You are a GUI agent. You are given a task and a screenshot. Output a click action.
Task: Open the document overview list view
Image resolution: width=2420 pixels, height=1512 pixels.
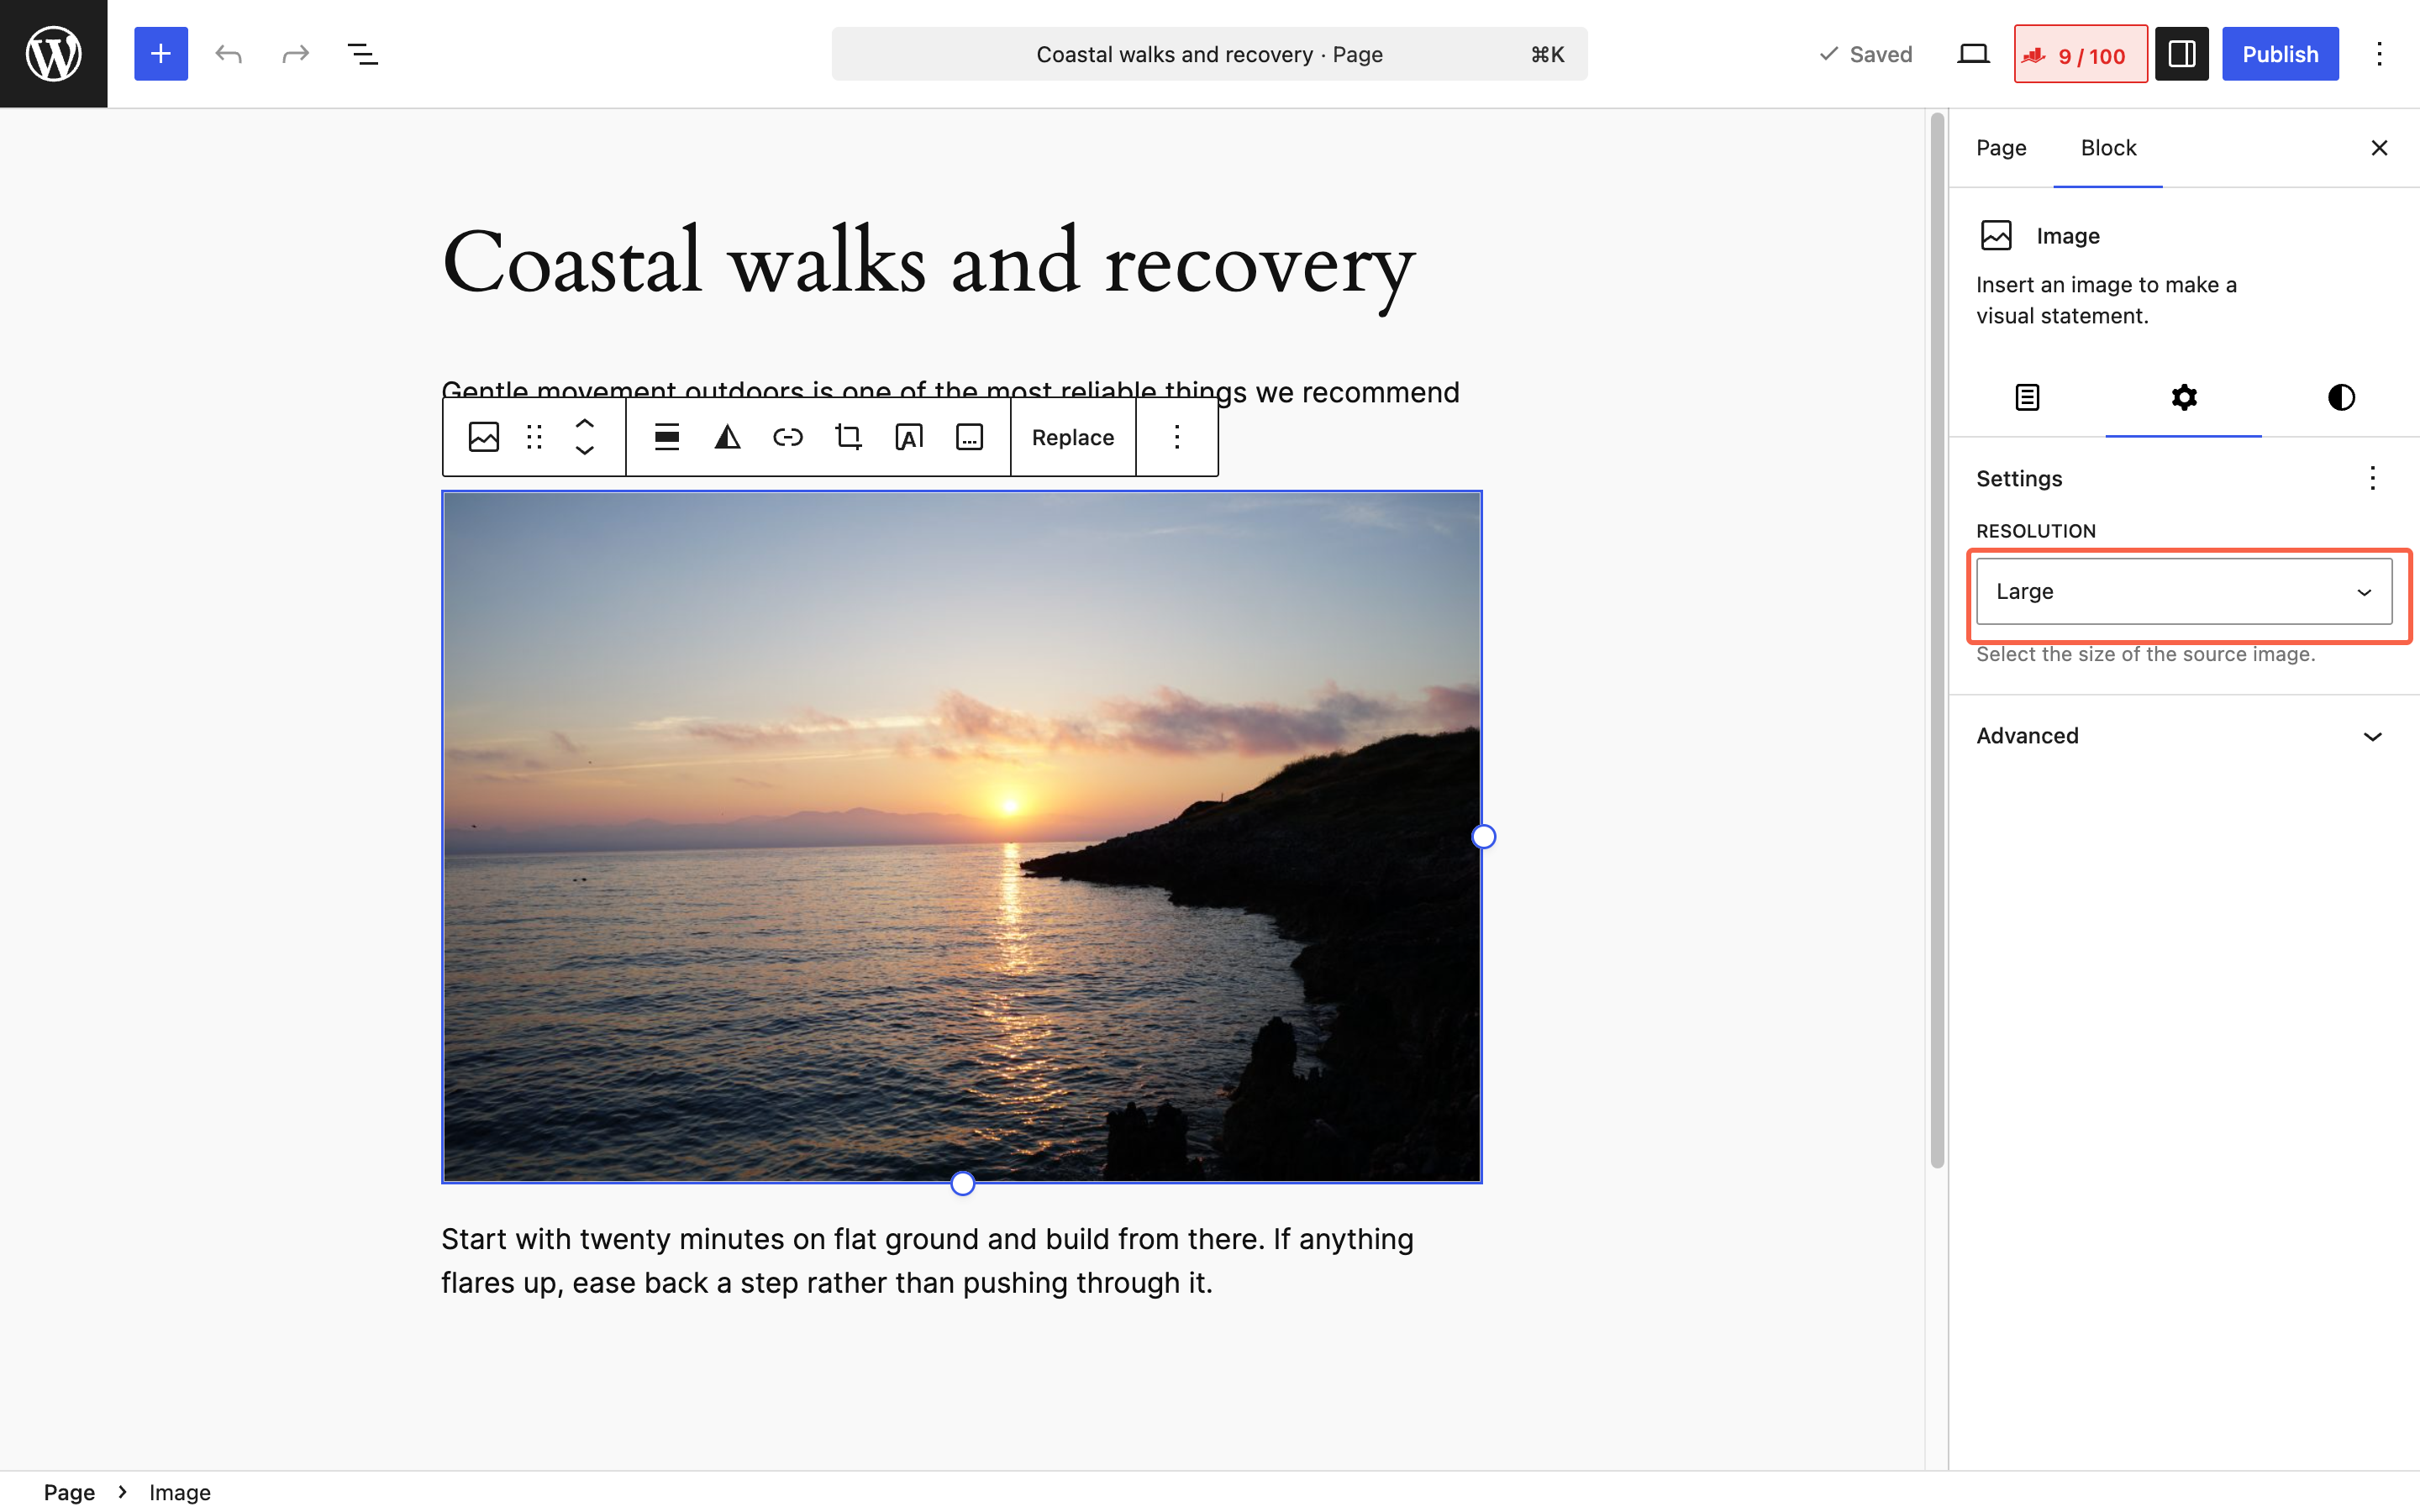(362, 54)
